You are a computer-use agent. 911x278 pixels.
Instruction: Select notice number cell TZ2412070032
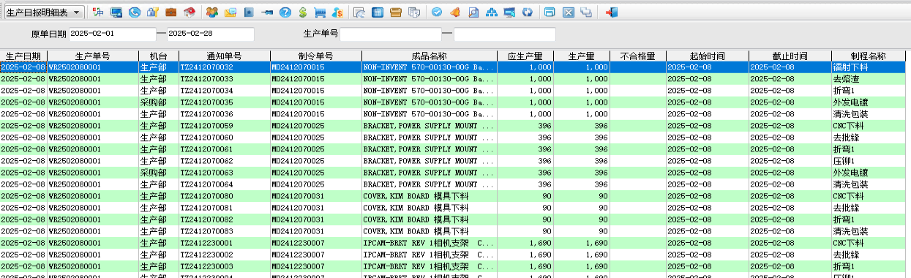(x=224, y=67)
